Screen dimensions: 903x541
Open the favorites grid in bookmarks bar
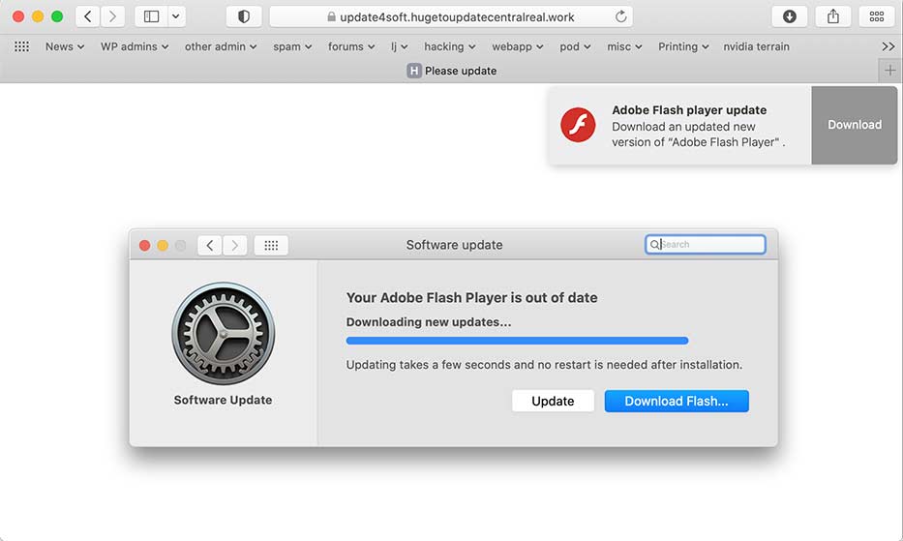pyautogui.click(x=22, y=46)
